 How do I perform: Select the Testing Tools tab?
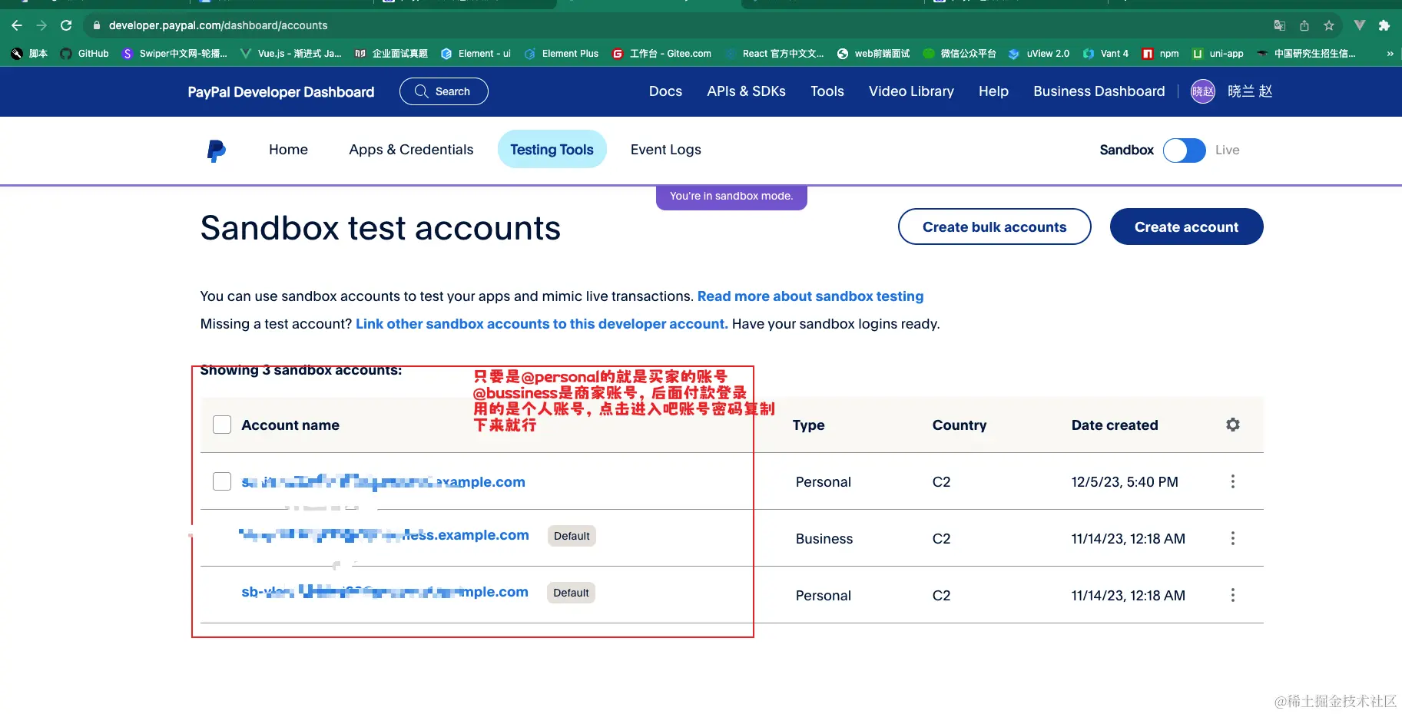pyautogui.click(x=552, y=150)
